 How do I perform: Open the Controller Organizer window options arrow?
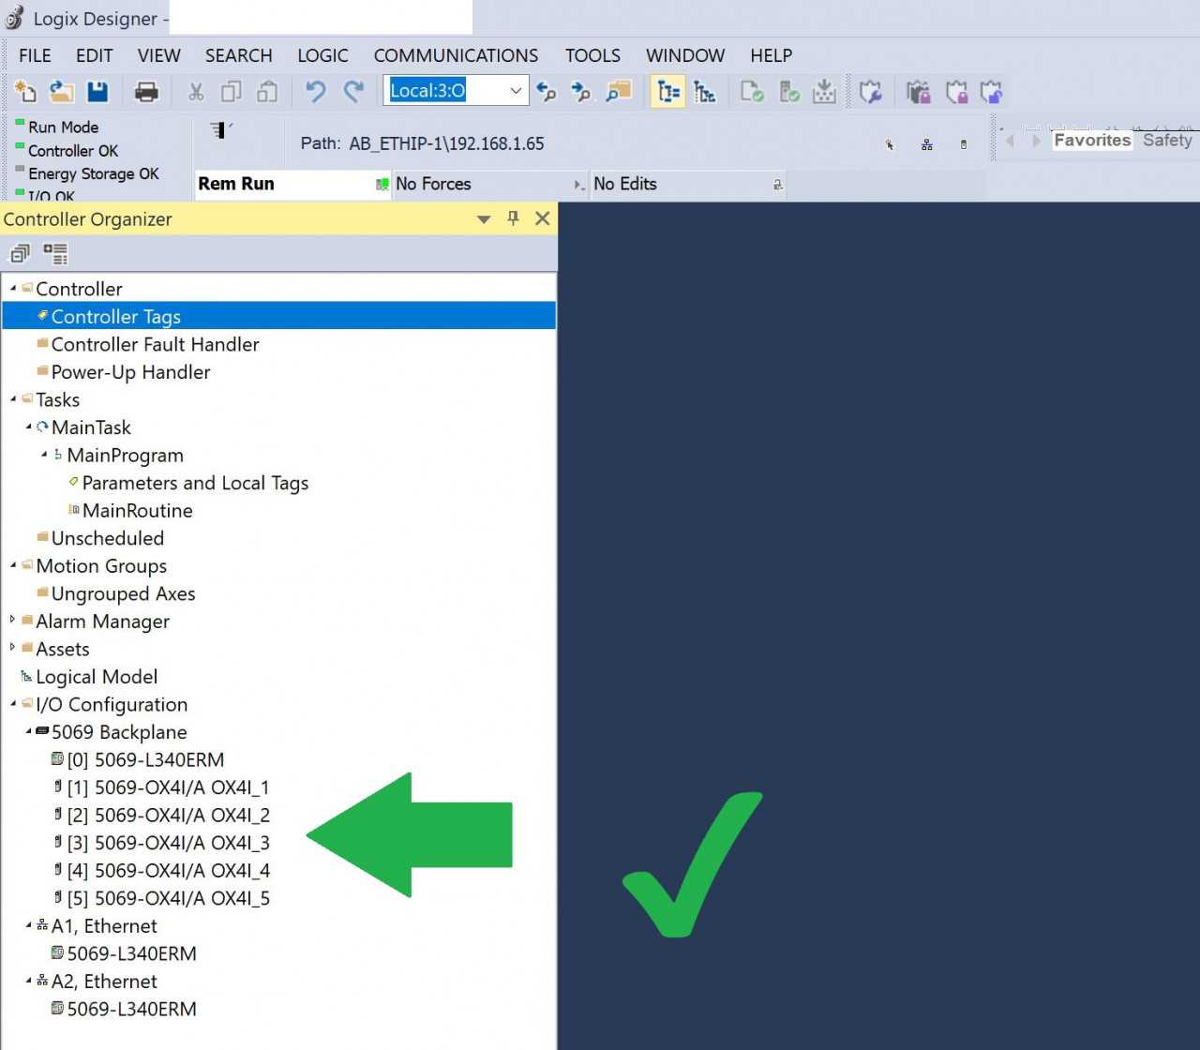click(x=484, y=219)
